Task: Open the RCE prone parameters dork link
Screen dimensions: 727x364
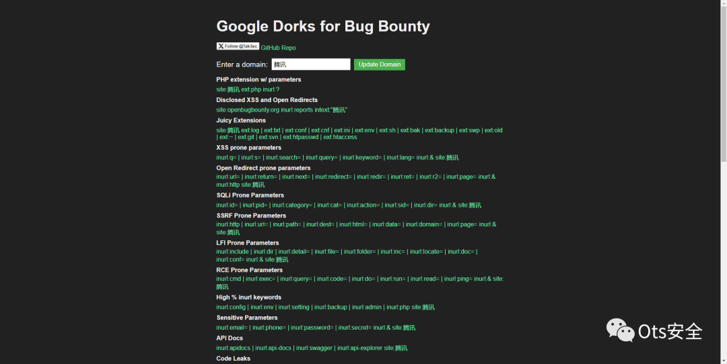Action: point(359,283)
